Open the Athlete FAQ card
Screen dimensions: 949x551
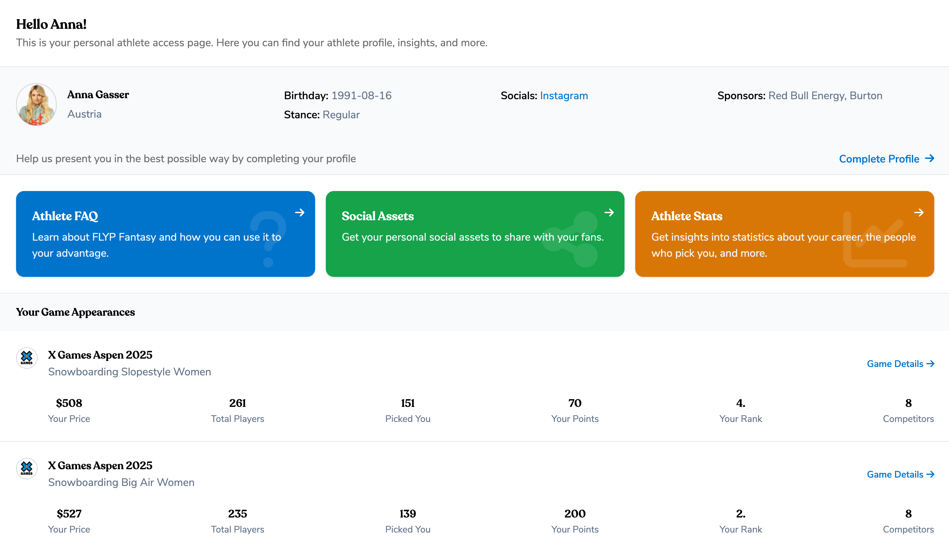[x=165, y=234]
